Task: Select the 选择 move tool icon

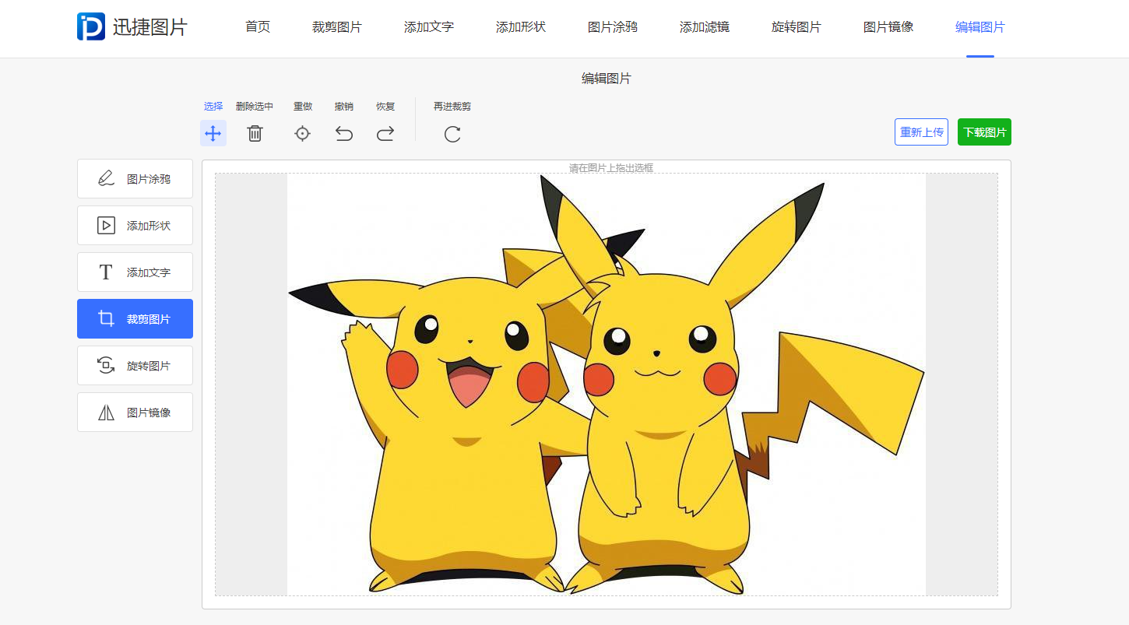Action: point(213,133)
